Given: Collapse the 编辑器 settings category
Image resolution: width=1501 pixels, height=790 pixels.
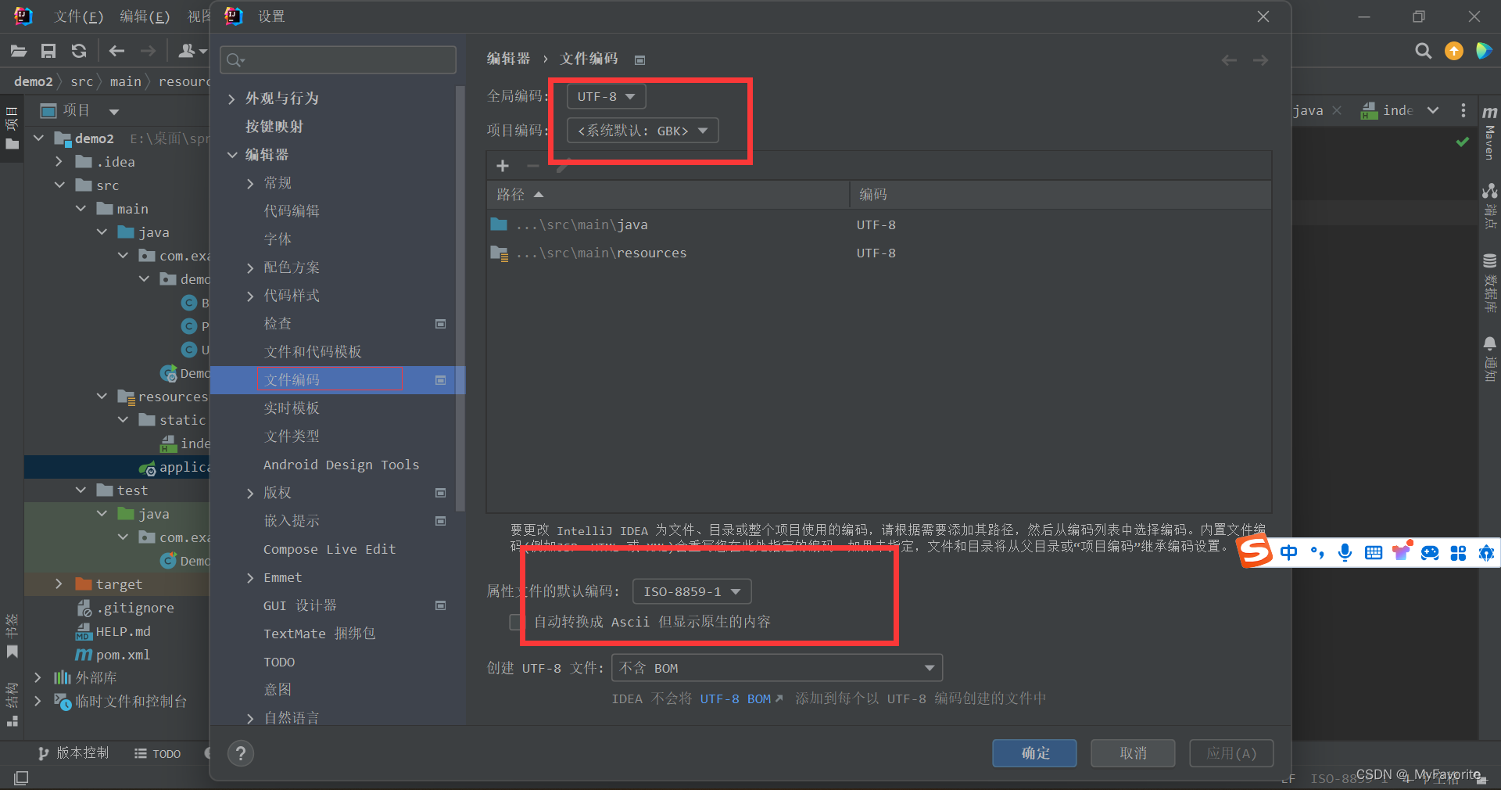Looking at the screenshot, I should 231,155.
